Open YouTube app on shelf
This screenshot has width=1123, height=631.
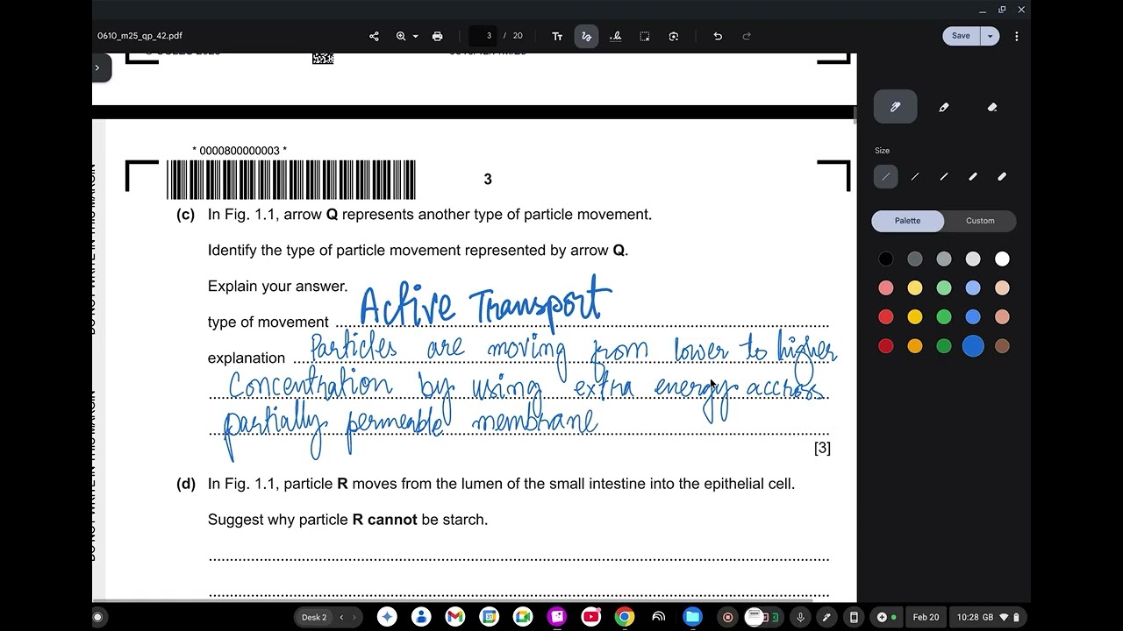[590, 617]
